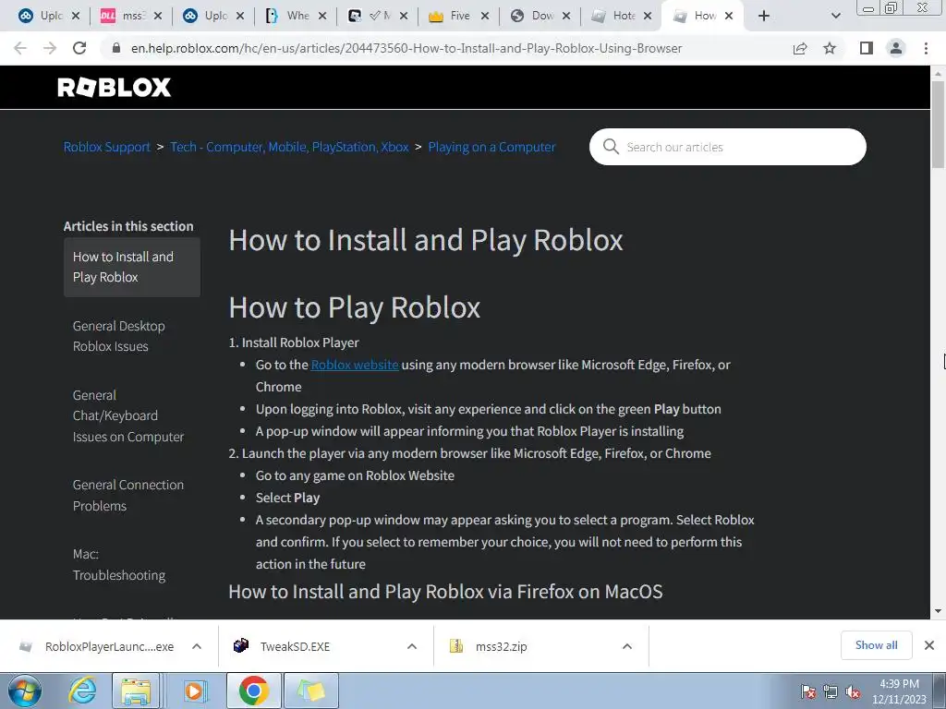Launch Internet Explorer from taskbar
The width and height of the screenshot is (946, 709).
[82, 691]
